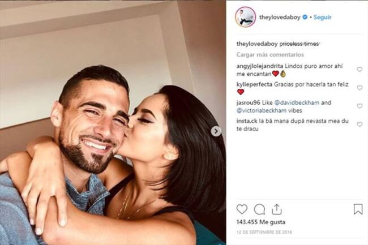Open theylovedaboy profile picture
The image size is (368, 245).
(x=245, y=17)
